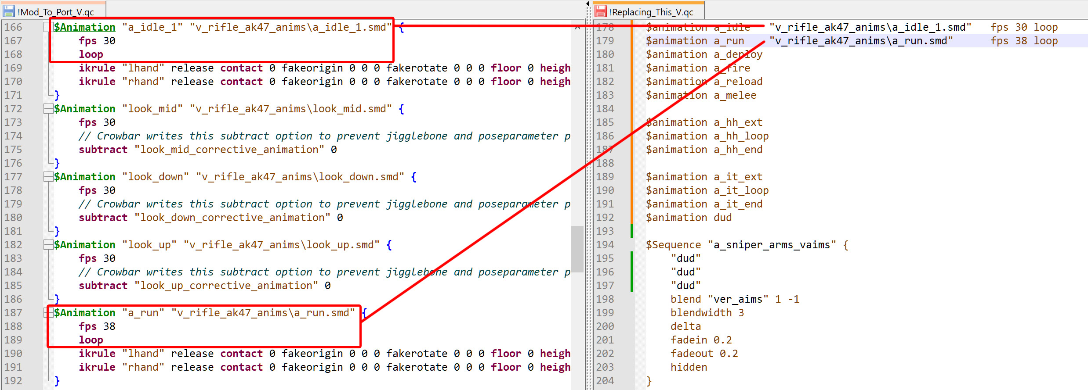Click the delta line in right pane
1088x390 pixels.
point(686,326)
